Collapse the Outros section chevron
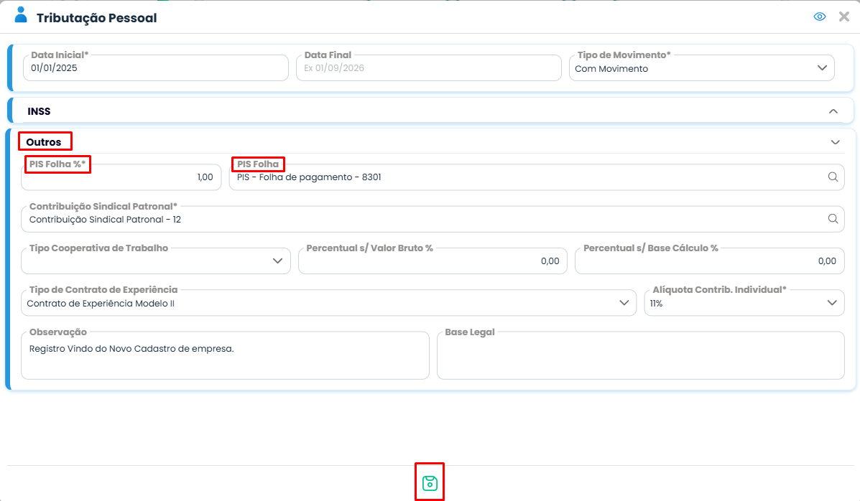This screenshot has height=501, width=860. click(836, 143)
